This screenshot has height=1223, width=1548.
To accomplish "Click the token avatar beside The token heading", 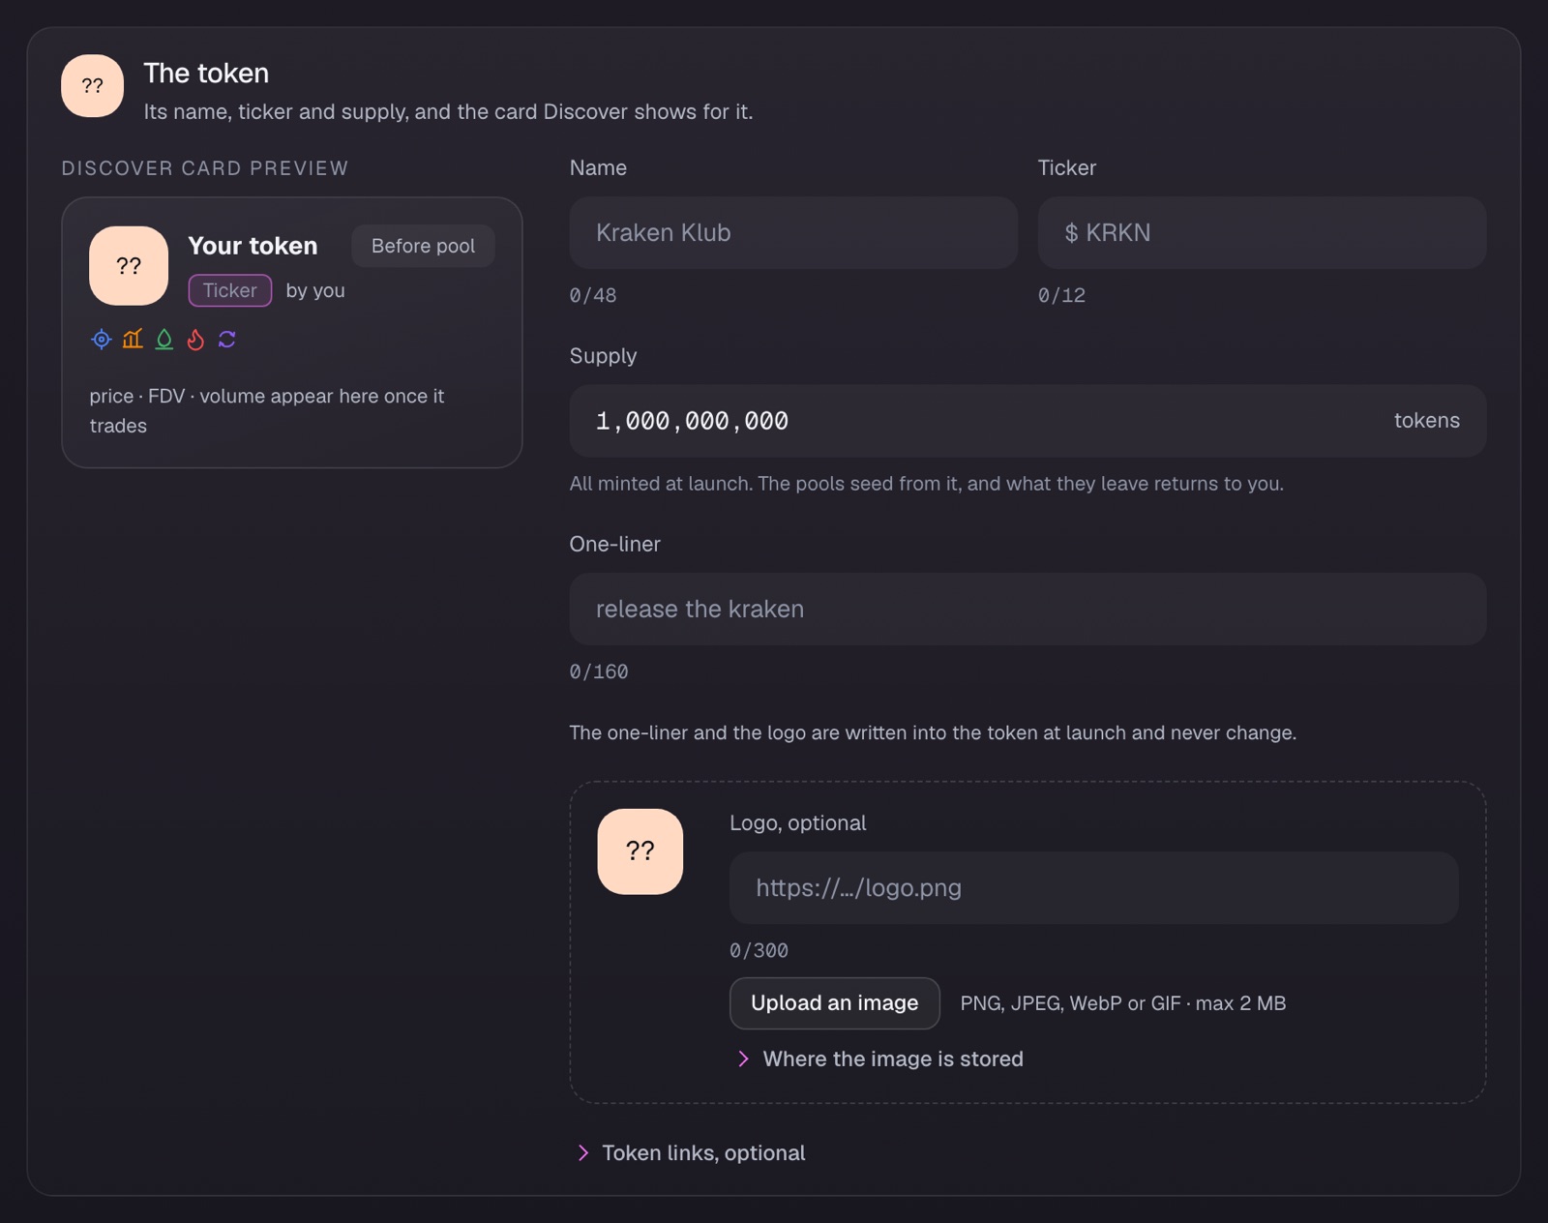I will point(93,86).
